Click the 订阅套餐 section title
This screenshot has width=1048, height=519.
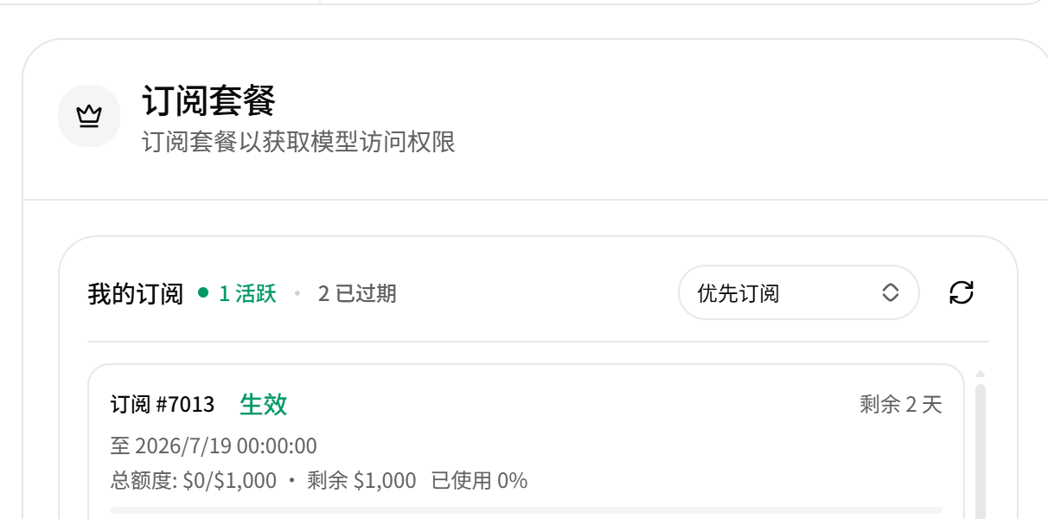tap(208, 101)
